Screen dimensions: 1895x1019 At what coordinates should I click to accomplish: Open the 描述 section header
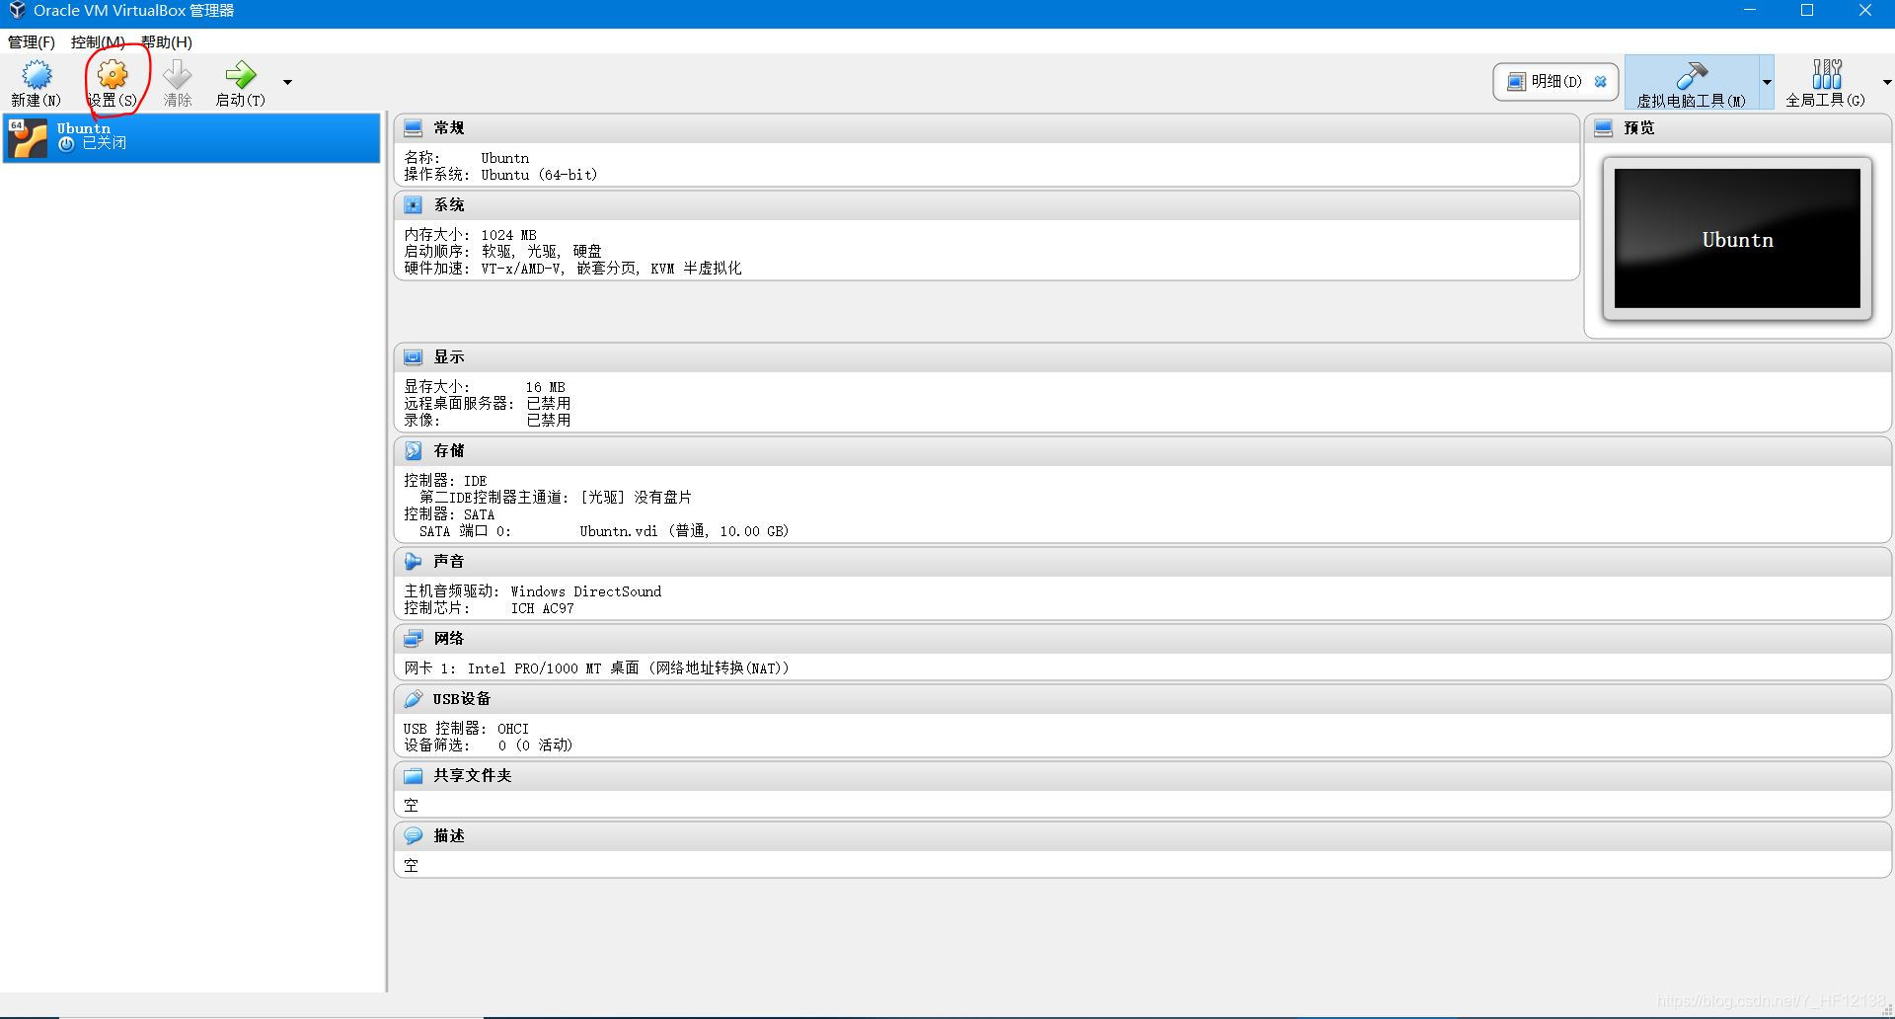[x=449, y=836]
